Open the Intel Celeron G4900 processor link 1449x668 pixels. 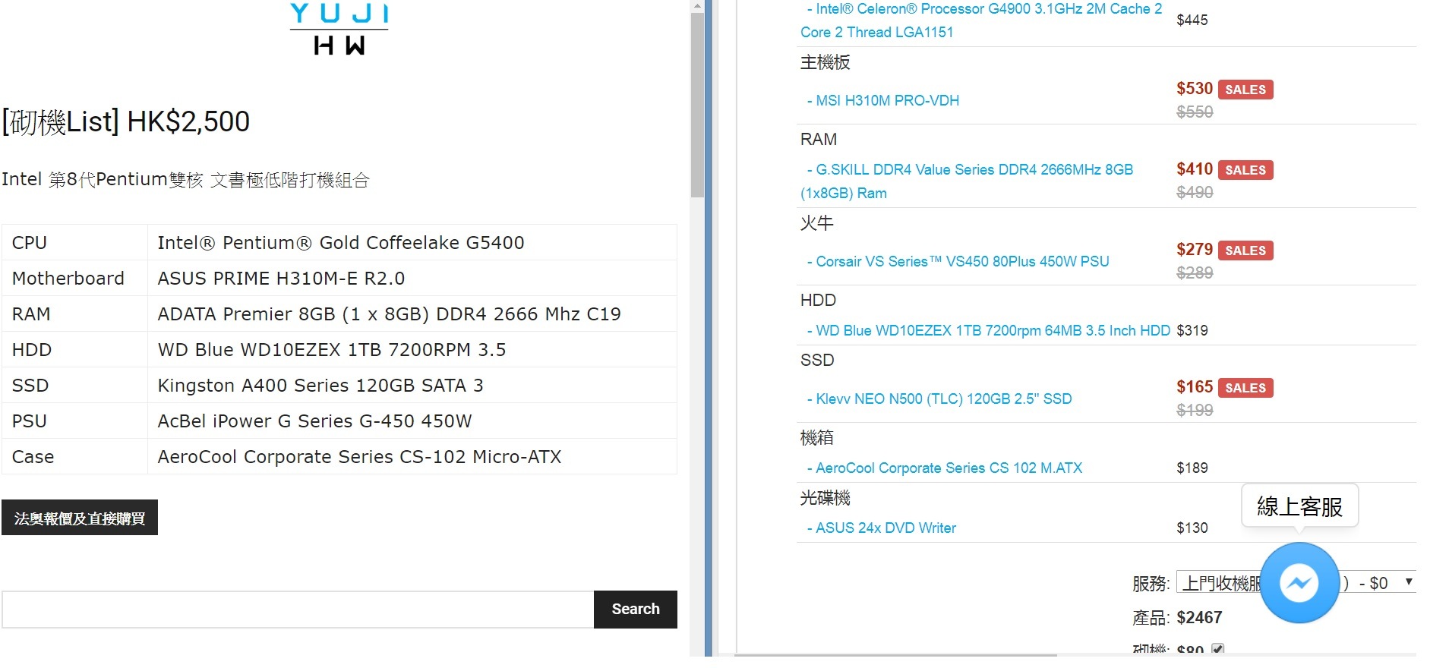[981, 20]
